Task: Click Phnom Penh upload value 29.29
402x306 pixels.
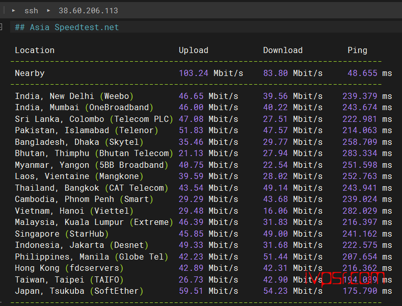Action: pos(191,199)
